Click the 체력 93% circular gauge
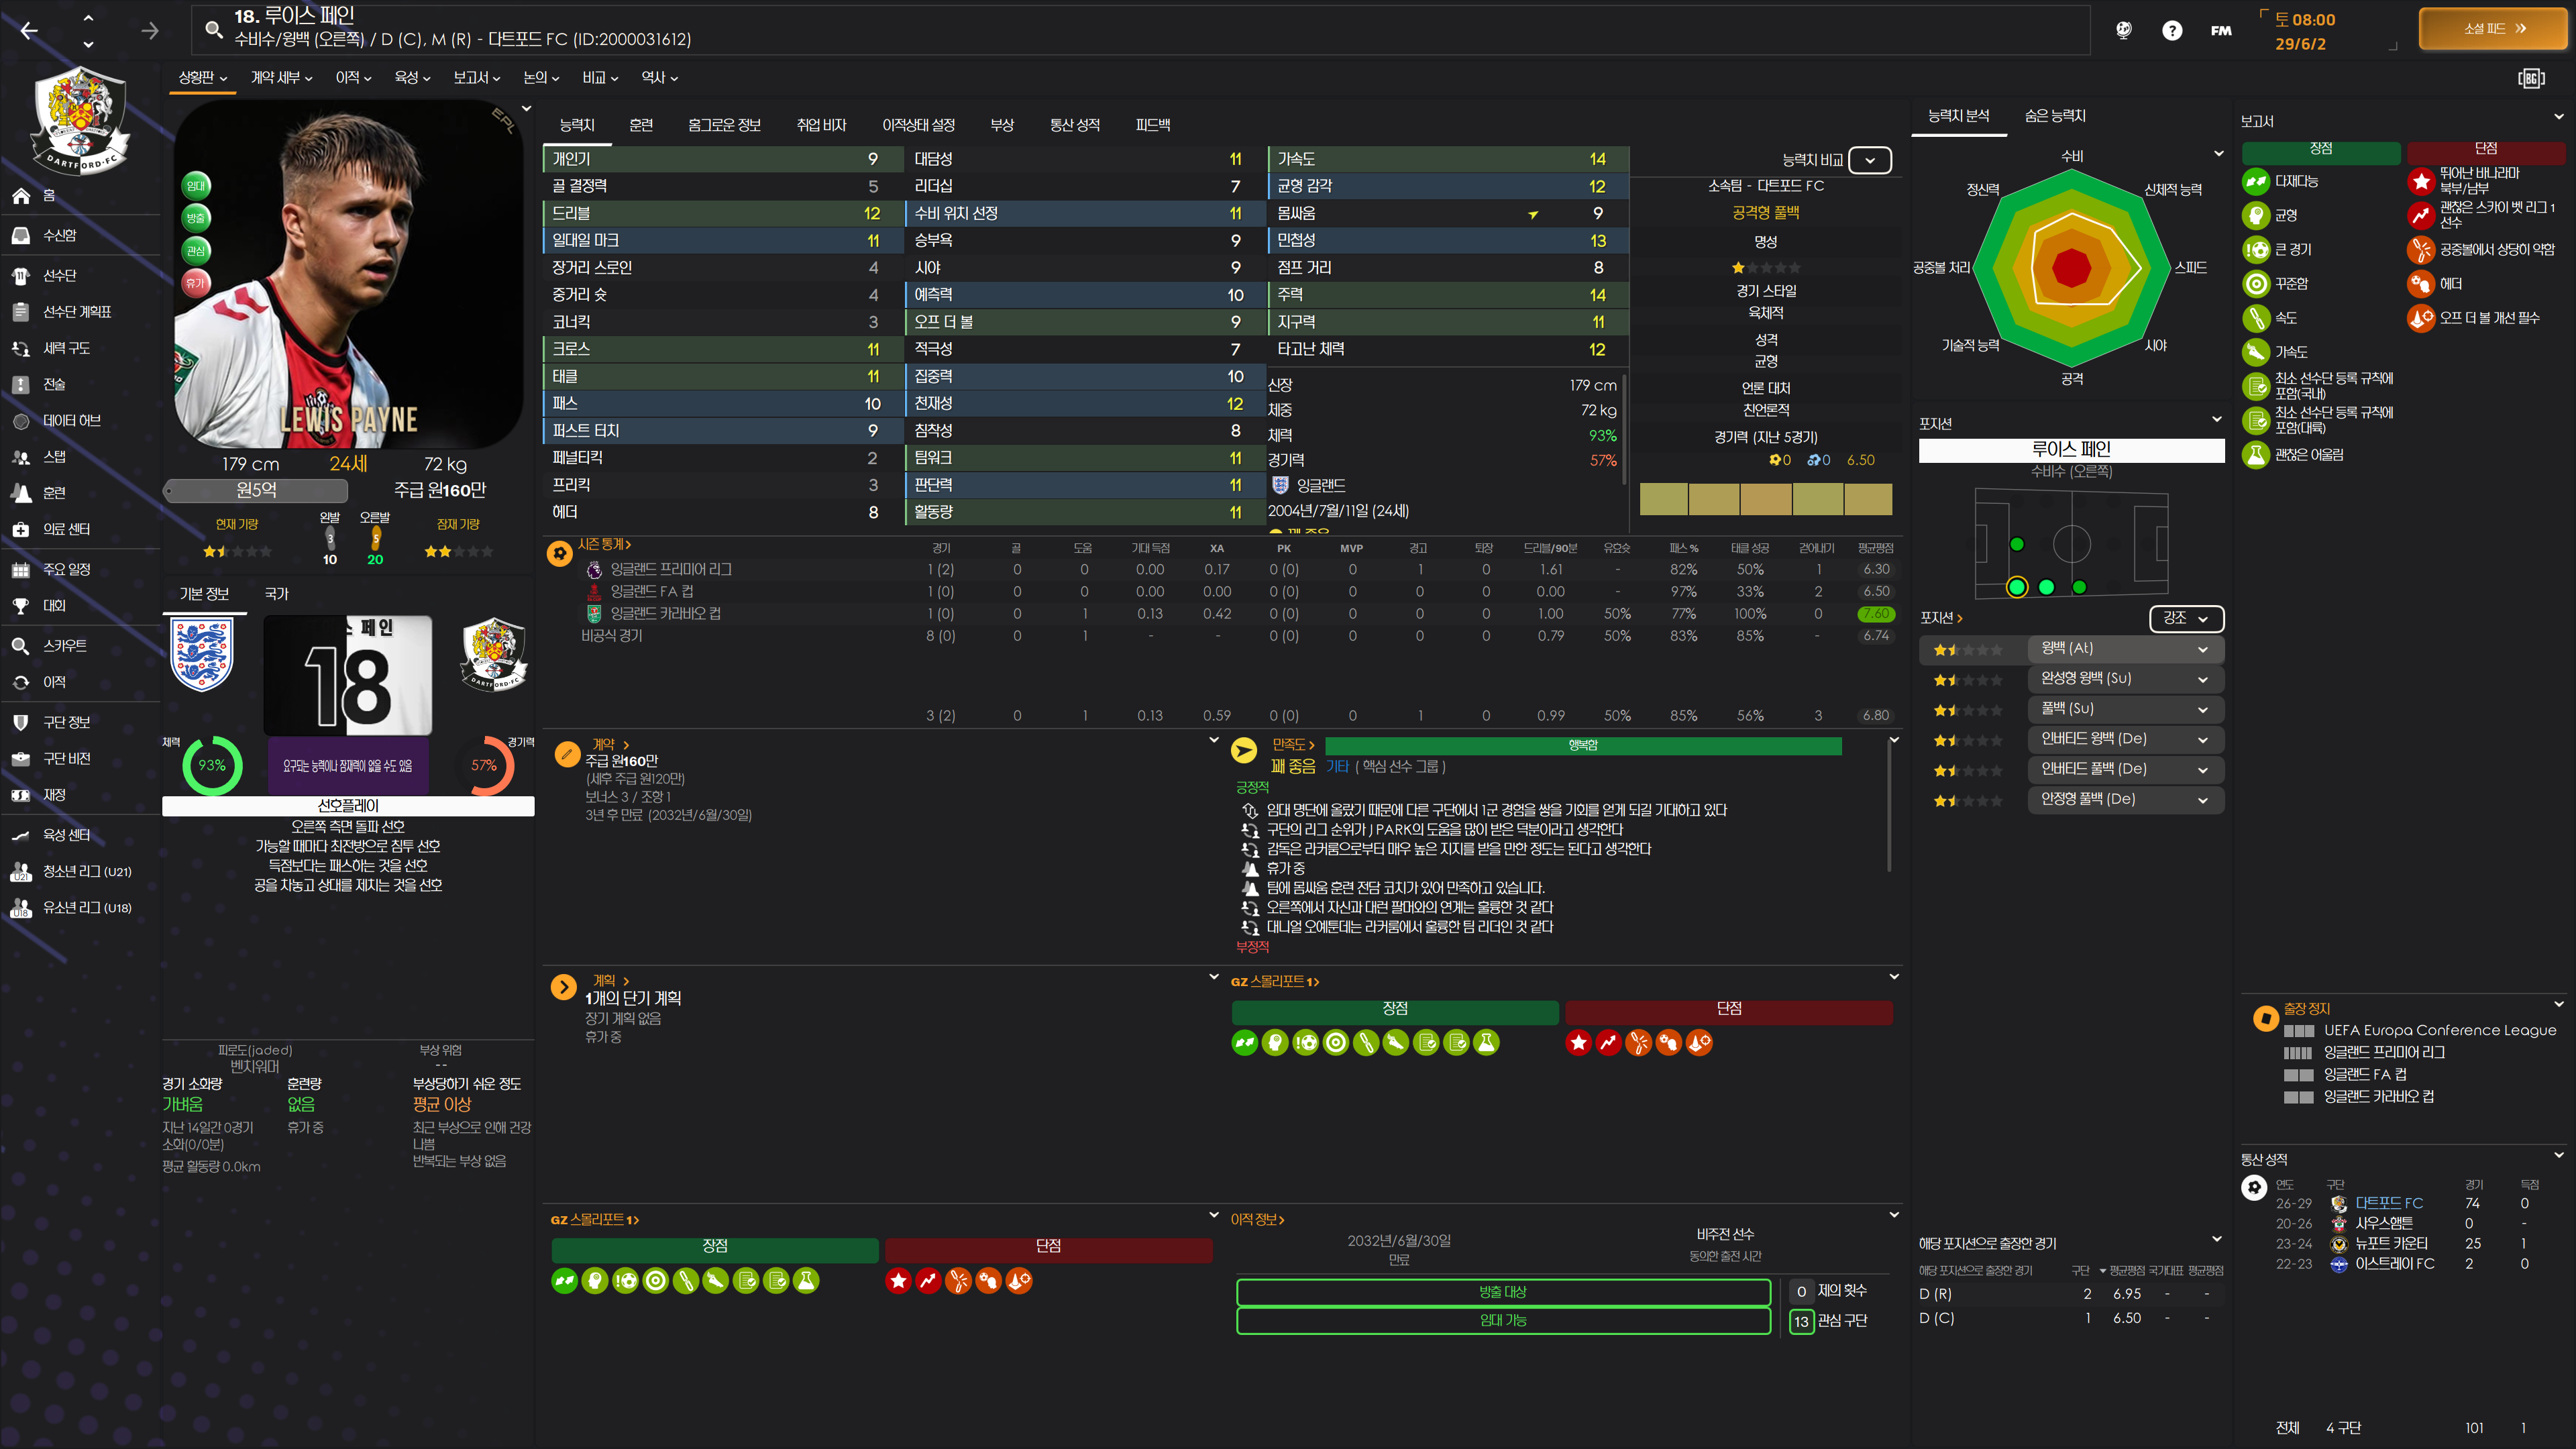Image resolution: width=2576 pixels, height=1449 pixels. (x=212, y=765)
